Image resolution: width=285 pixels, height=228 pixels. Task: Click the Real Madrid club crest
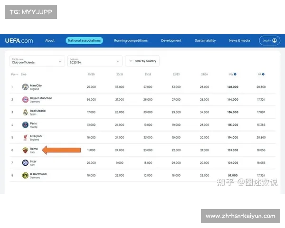click(x=25, y=113)
